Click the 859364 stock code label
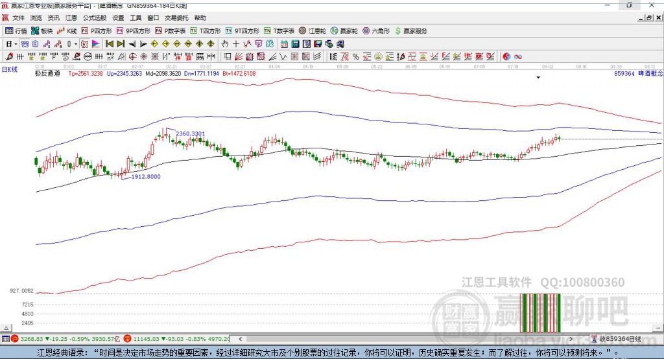The width and height of the screenshot is (664, 359). click(x=624, y=74)
